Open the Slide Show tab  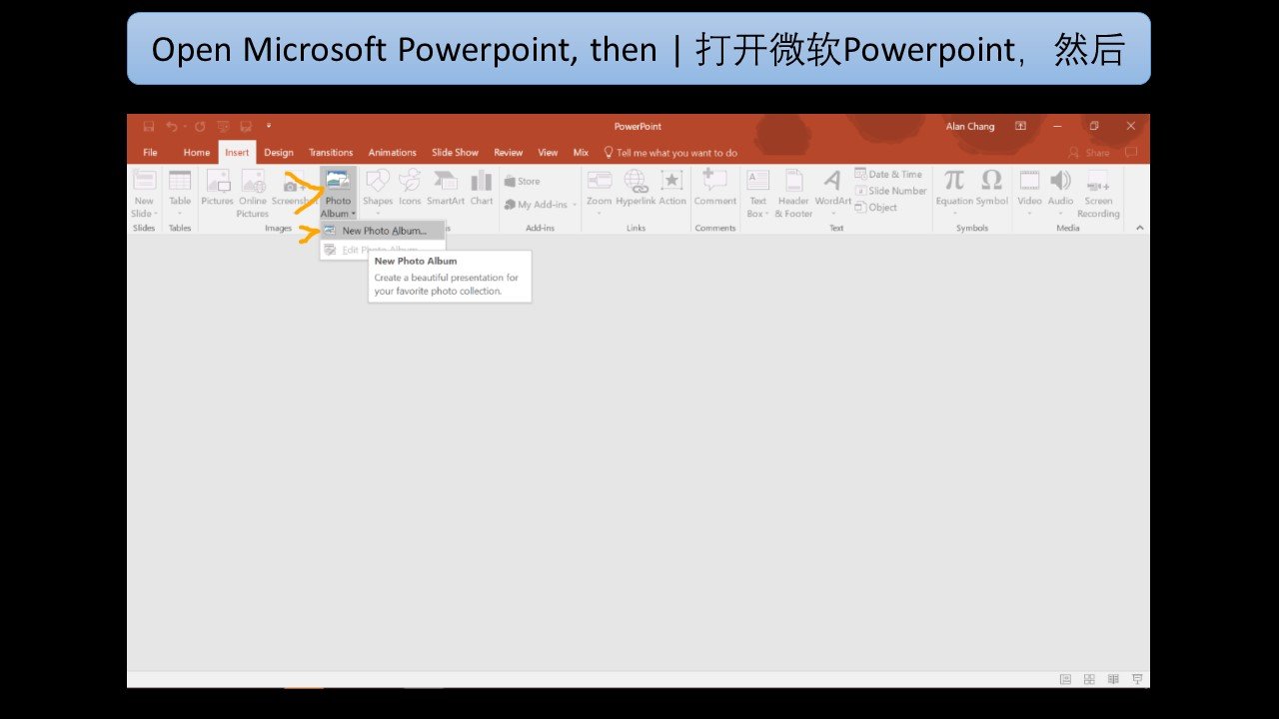coord(455,153)
